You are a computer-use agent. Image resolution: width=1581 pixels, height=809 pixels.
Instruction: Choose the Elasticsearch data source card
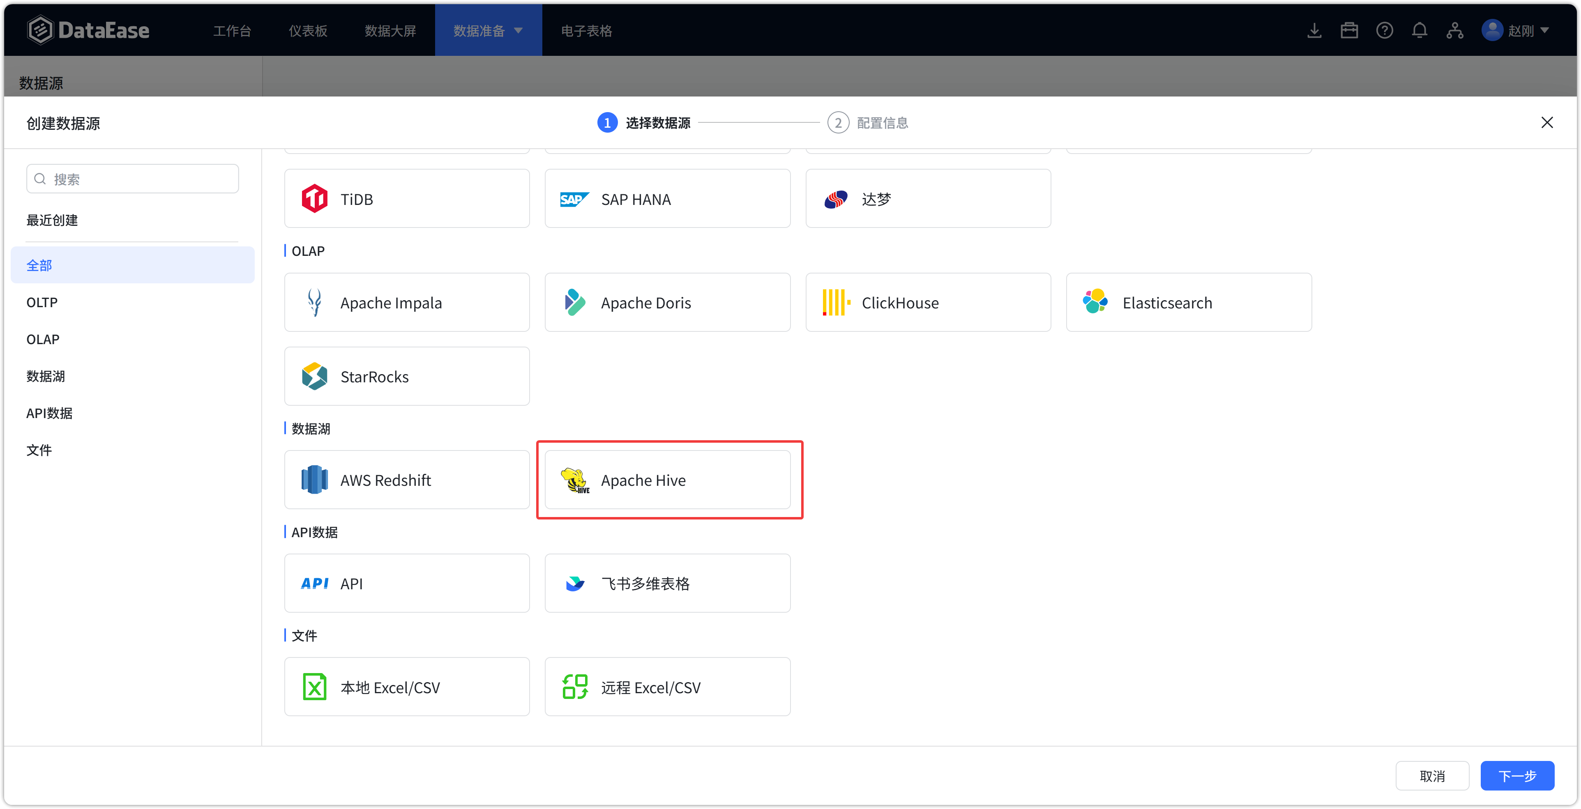(1189, 302)
